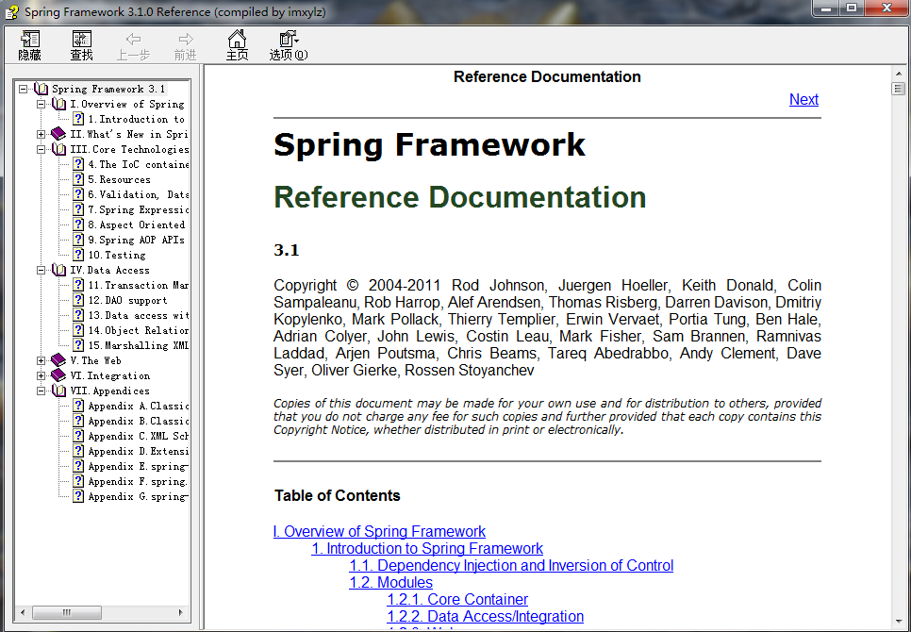Click the open book icon beside VII. Appendices
Viewport: 911px width, 632px height.
58,391
